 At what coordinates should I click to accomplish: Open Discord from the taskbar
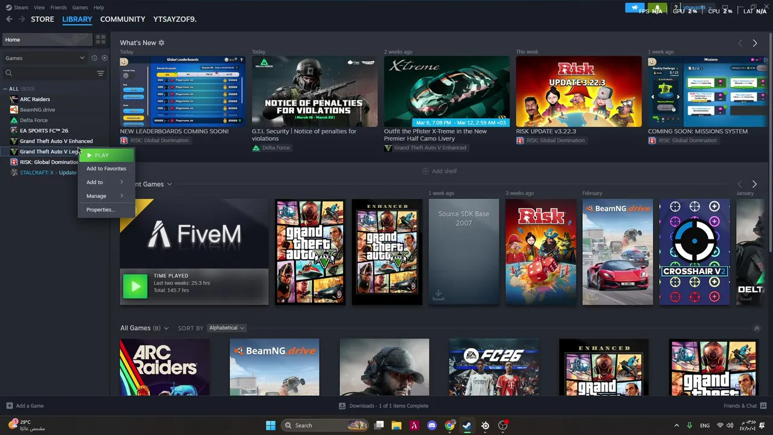pyautogui.click(x=432, y=425)
